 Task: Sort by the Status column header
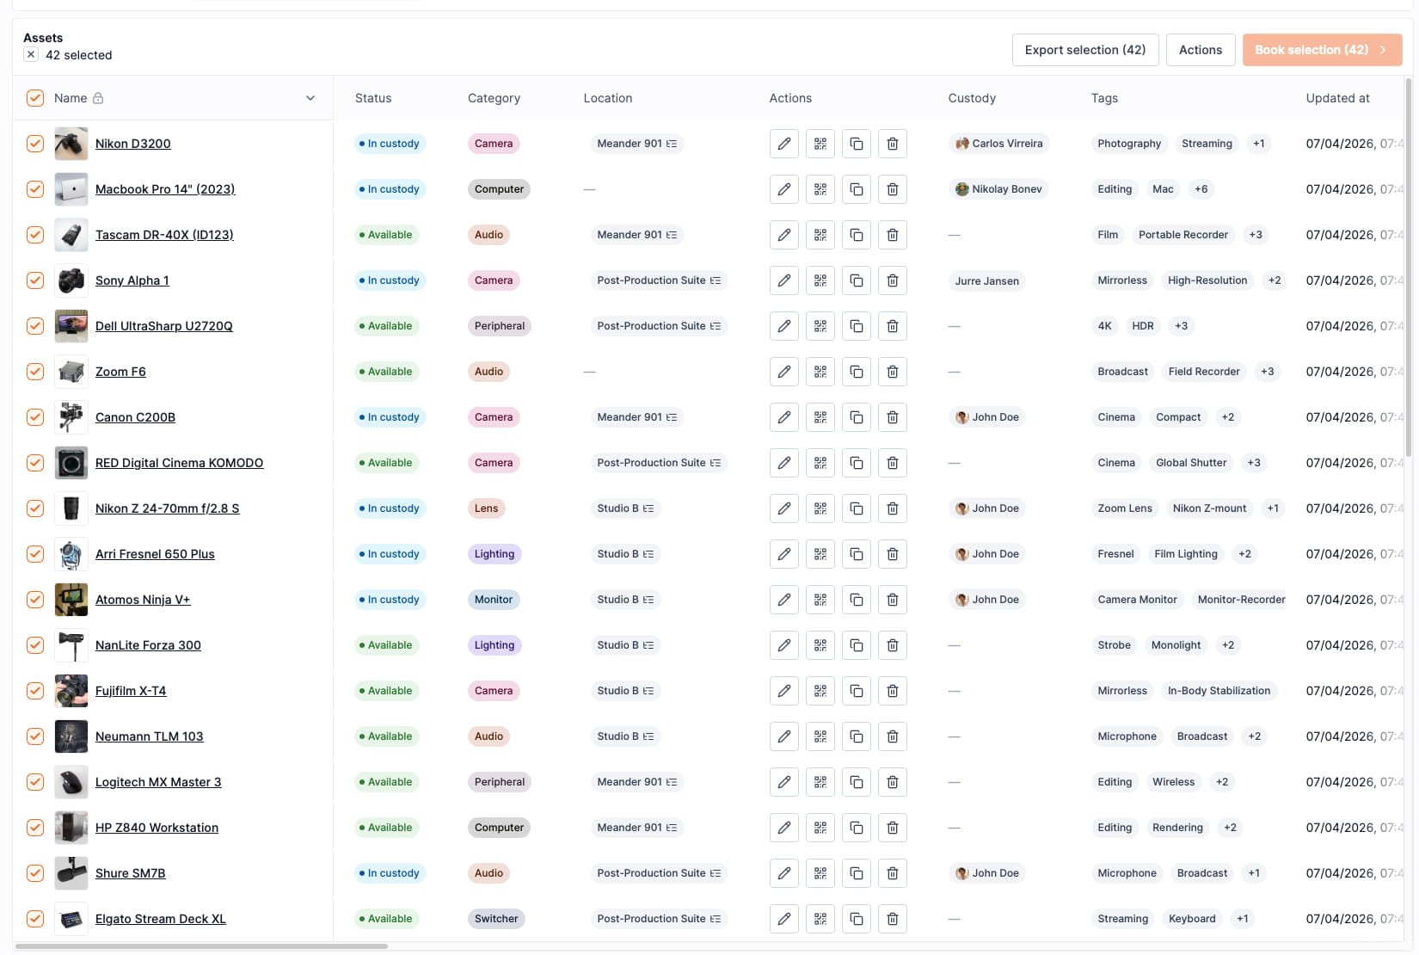(x=373, y=98)
